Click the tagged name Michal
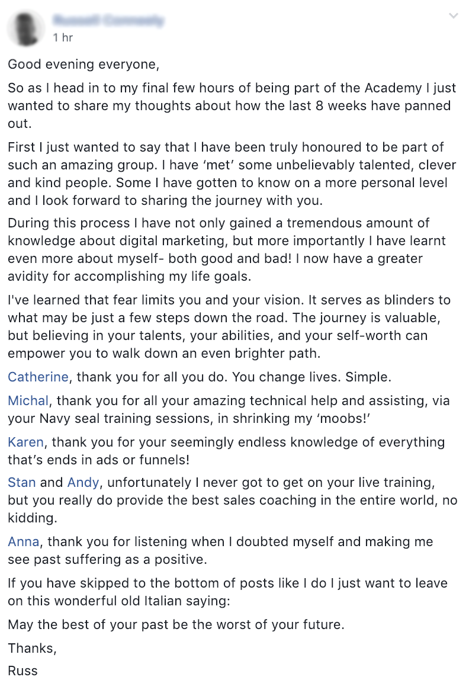This screenshot has height=680, width=469. (28, 401)
